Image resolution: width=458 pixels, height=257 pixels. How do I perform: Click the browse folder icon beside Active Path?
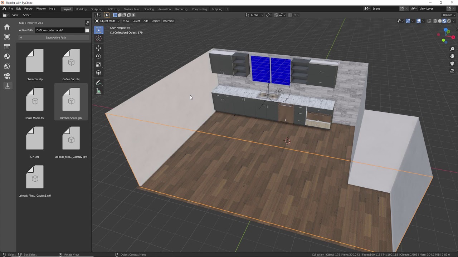tap(87, 30)
